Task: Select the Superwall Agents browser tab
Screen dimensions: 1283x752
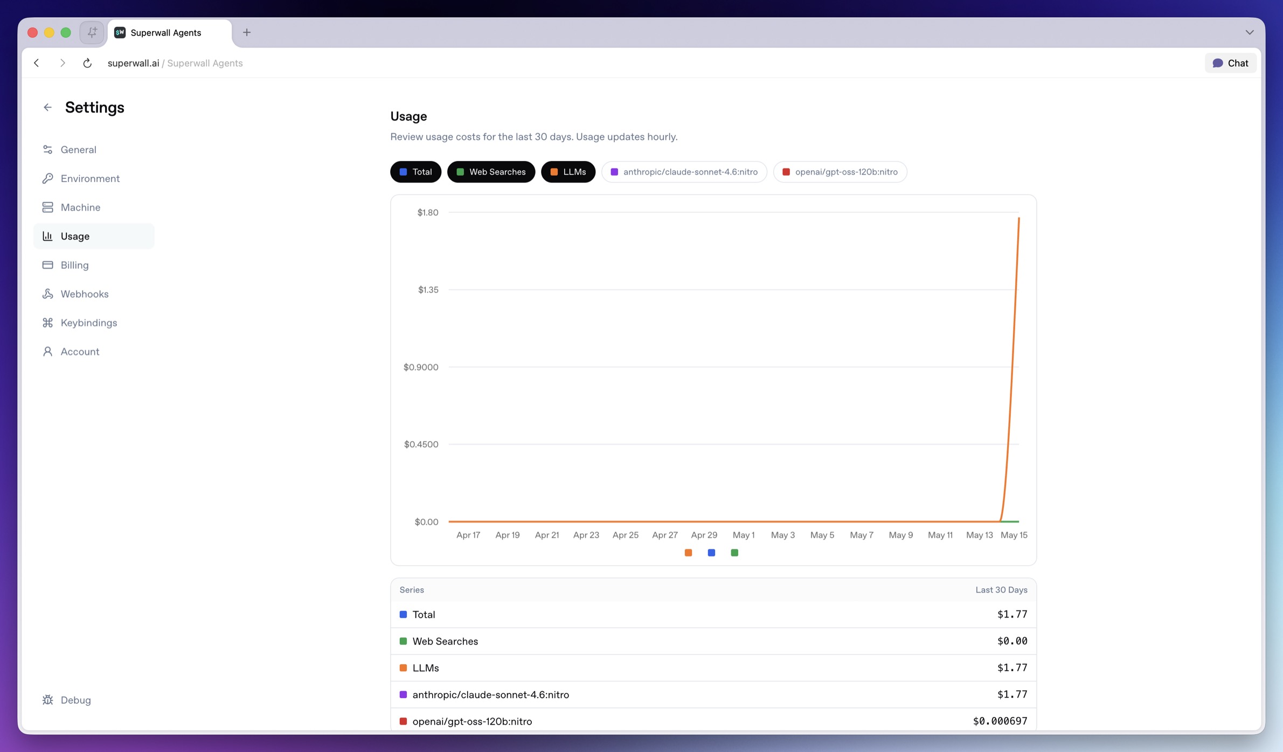Action: [x=169, y=33]
